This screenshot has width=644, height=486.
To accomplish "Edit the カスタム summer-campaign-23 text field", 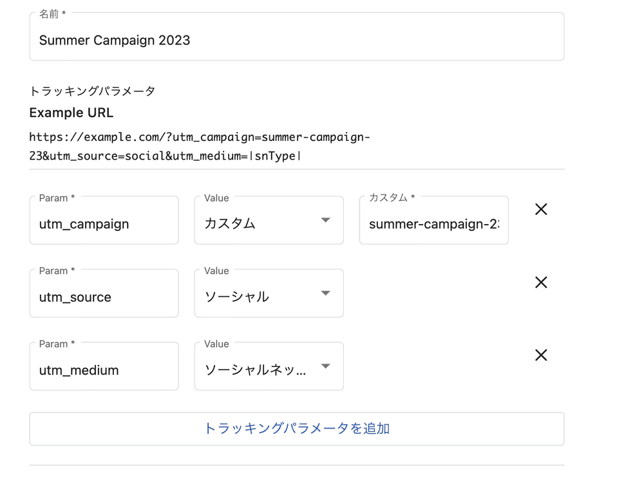I will pyautogui.click(x=433, y=223).
